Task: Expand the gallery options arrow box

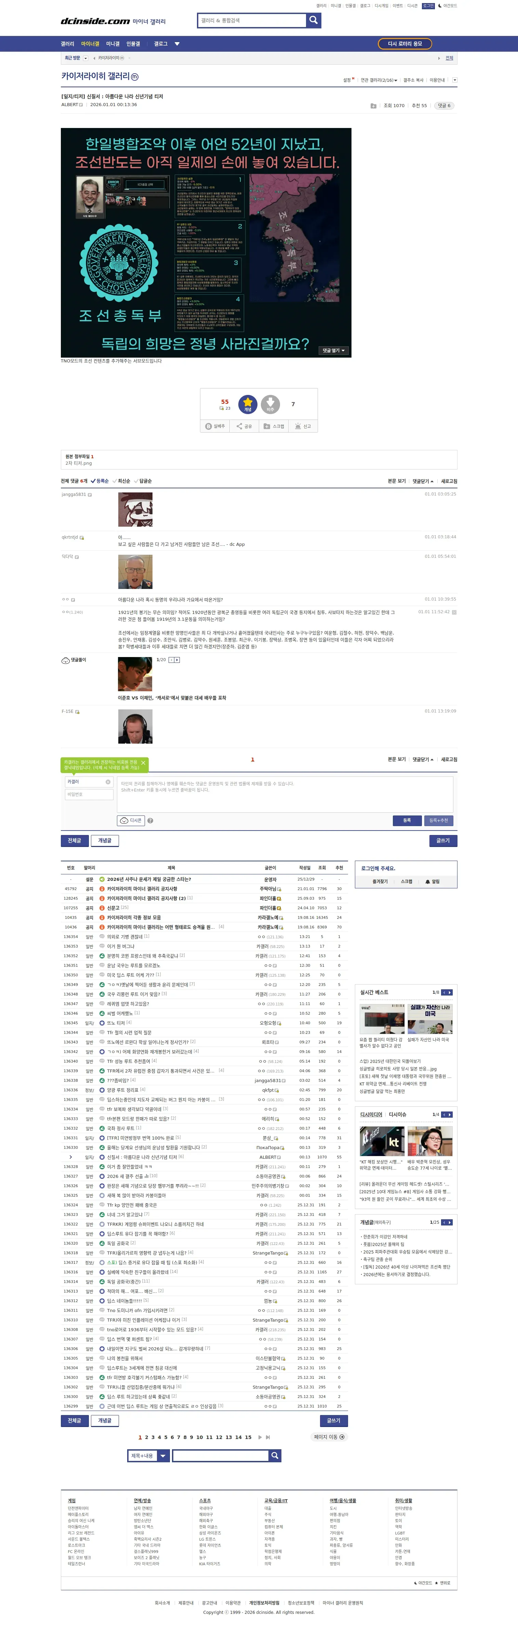Action: click(454, 80)
